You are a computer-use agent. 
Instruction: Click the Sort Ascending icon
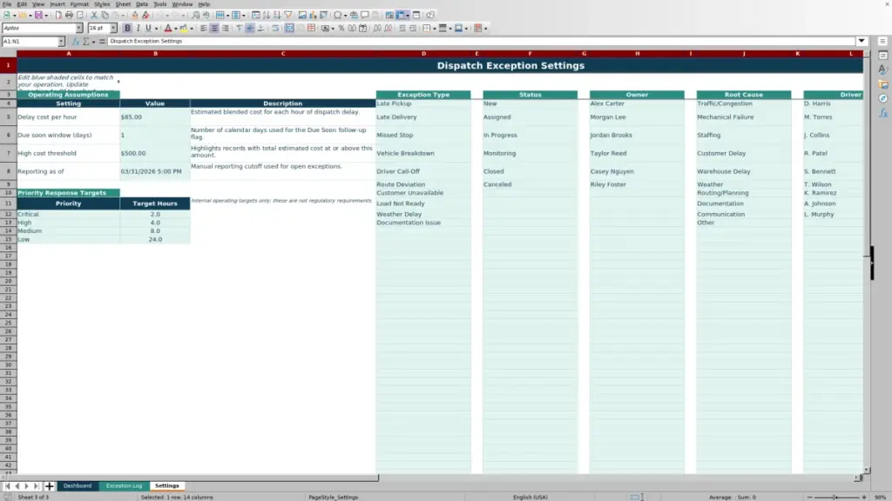(267, 15)
